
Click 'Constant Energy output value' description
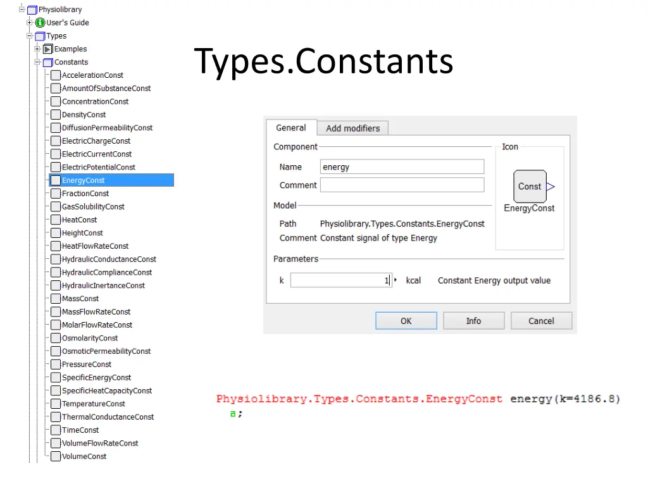click(494, 280)
